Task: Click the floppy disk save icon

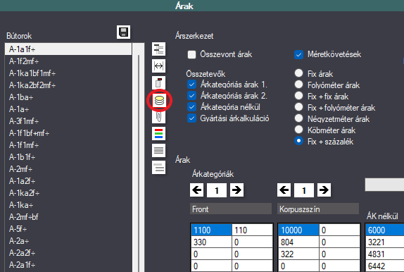Action: coord(123,32)
